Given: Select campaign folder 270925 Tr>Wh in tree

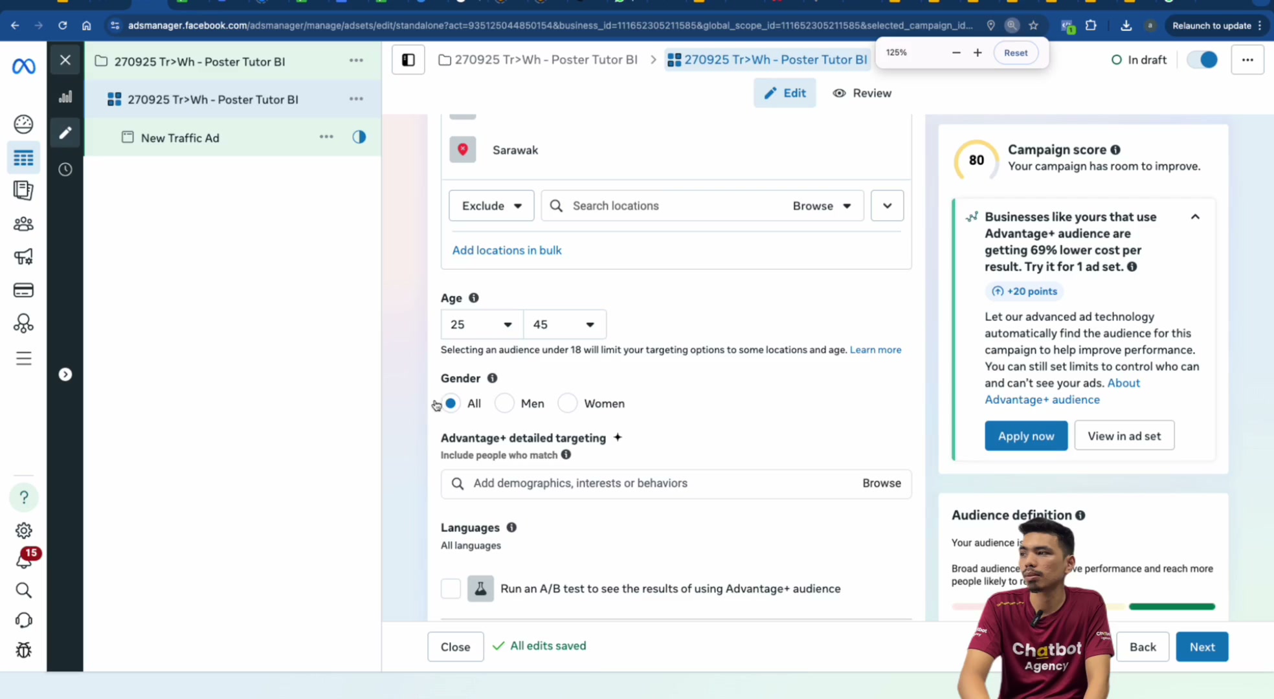Looking at the screenshot, I should 199,61.
